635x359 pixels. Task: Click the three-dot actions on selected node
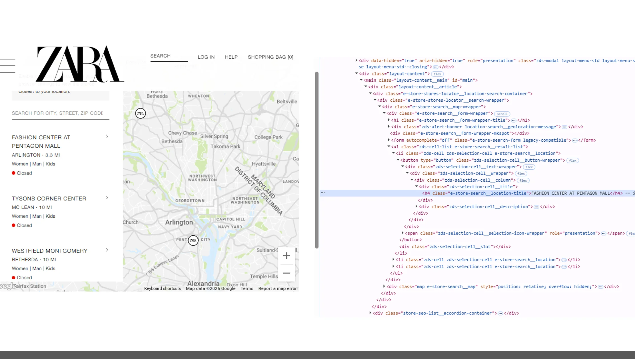323,193
